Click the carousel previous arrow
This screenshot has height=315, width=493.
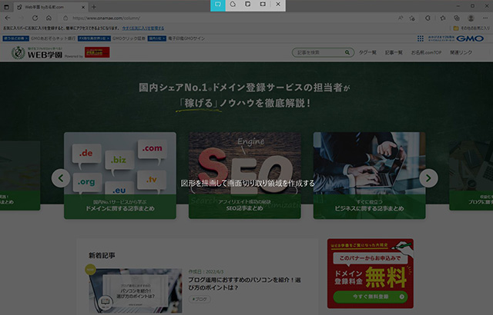[61, 178]
